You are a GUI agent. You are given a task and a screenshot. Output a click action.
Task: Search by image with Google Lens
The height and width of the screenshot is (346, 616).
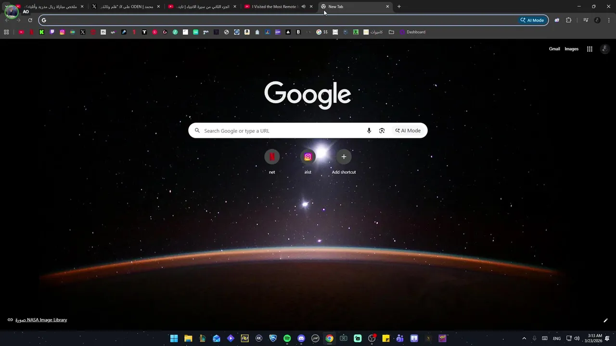[382, 131]
